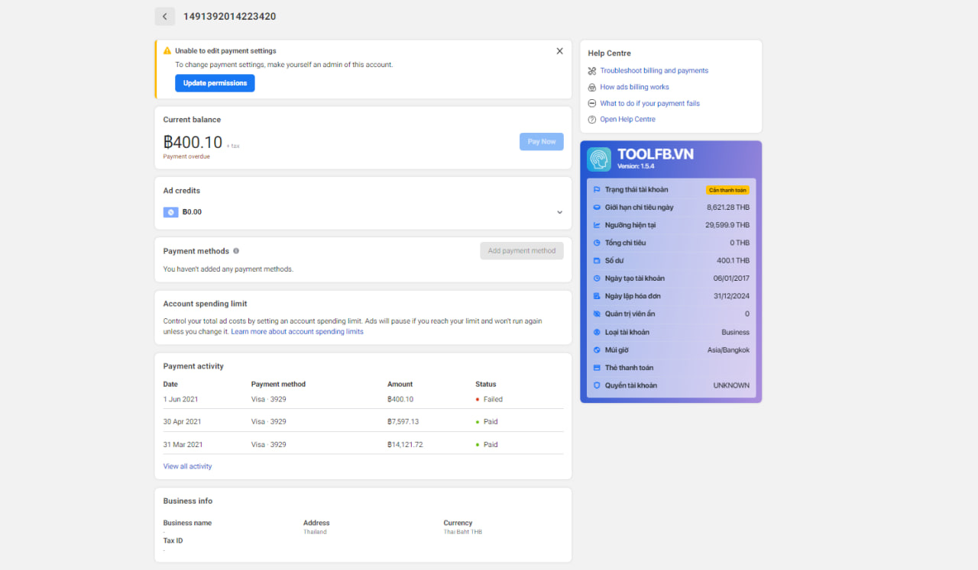The height and width of the screenshot is (570, 978).
Task: Click the 29,599.9 THB value
Action: tap(727, 225)
